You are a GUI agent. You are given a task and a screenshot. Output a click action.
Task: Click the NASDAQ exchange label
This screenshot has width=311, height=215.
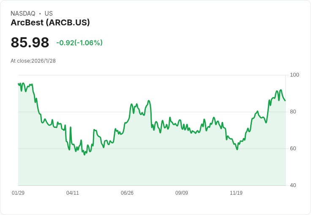(23, 14)
